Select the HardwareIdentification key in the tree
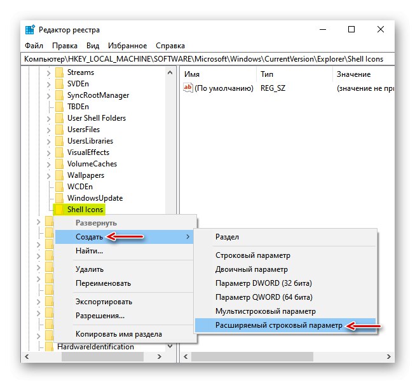This screenshot has height=383, width=415. pyautogui.click(x=95, y=347)
